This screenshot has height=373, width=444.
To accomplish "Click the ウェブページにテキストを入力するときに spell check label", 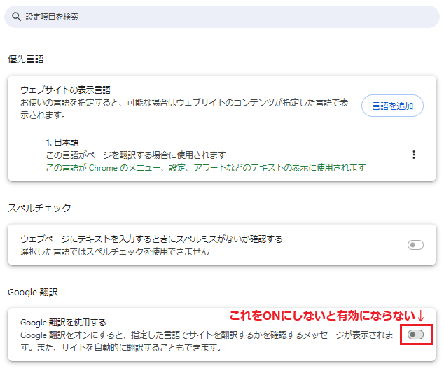I will tap(151, 239).
